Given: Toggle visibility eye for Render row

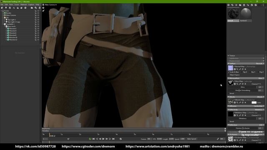Looking at the screenshot, I should [38, 13].
